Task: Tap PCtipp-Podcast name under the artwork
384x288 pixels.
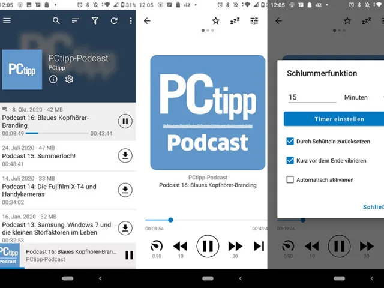Action: 208,178
